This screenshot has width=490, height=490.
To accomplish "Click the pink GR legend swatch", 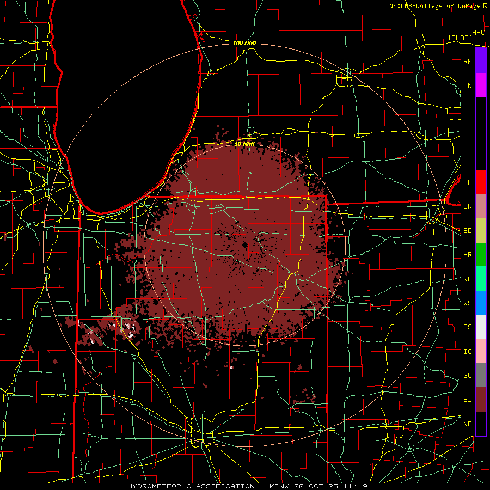I will 481,206.
